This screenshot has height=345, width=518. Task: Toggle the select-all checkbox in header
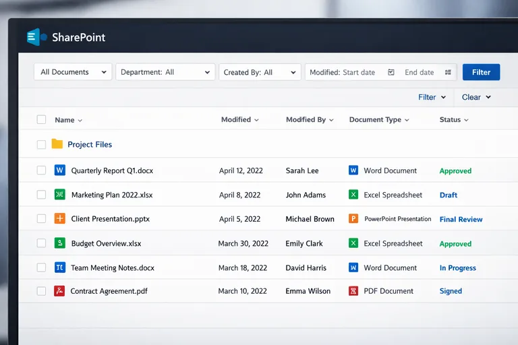[41, 119]
